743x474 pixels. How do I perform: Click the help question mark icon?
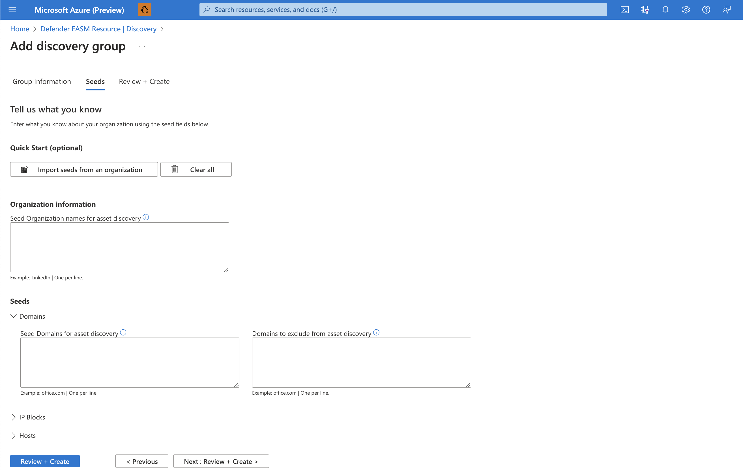[x=706, y=10]
